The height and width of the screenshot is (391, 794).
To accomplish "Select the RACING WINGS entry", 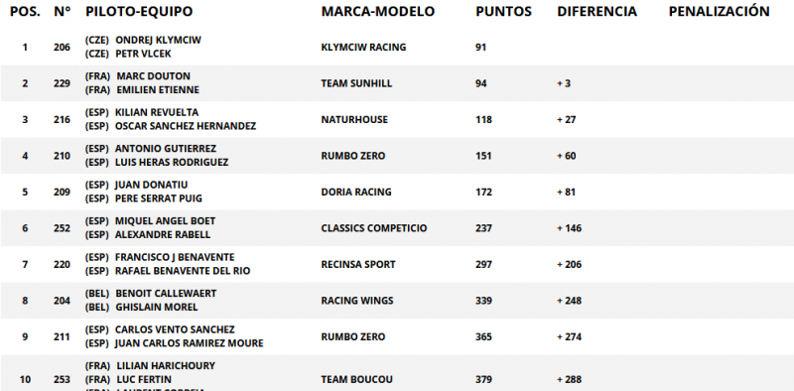I will [357, 301].
